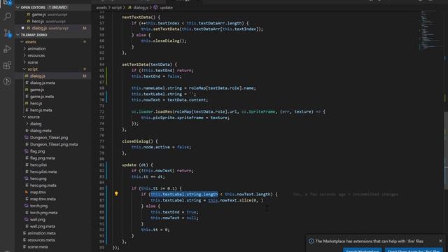The width and height of the screenshot is (448, 252).
Task: Click the image icon of Dungeon_Tileset.png
Action: coord(27,137)
